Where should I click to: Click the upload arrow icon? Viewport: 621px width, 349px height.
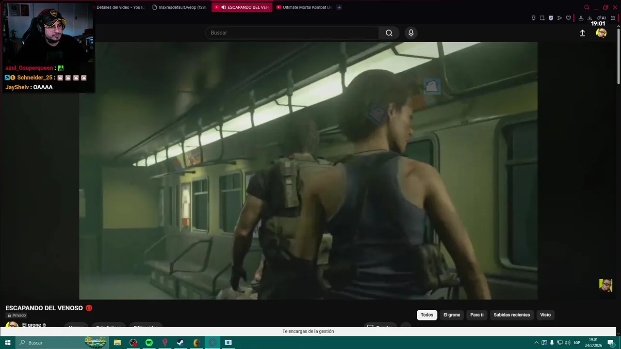(582, 33)
